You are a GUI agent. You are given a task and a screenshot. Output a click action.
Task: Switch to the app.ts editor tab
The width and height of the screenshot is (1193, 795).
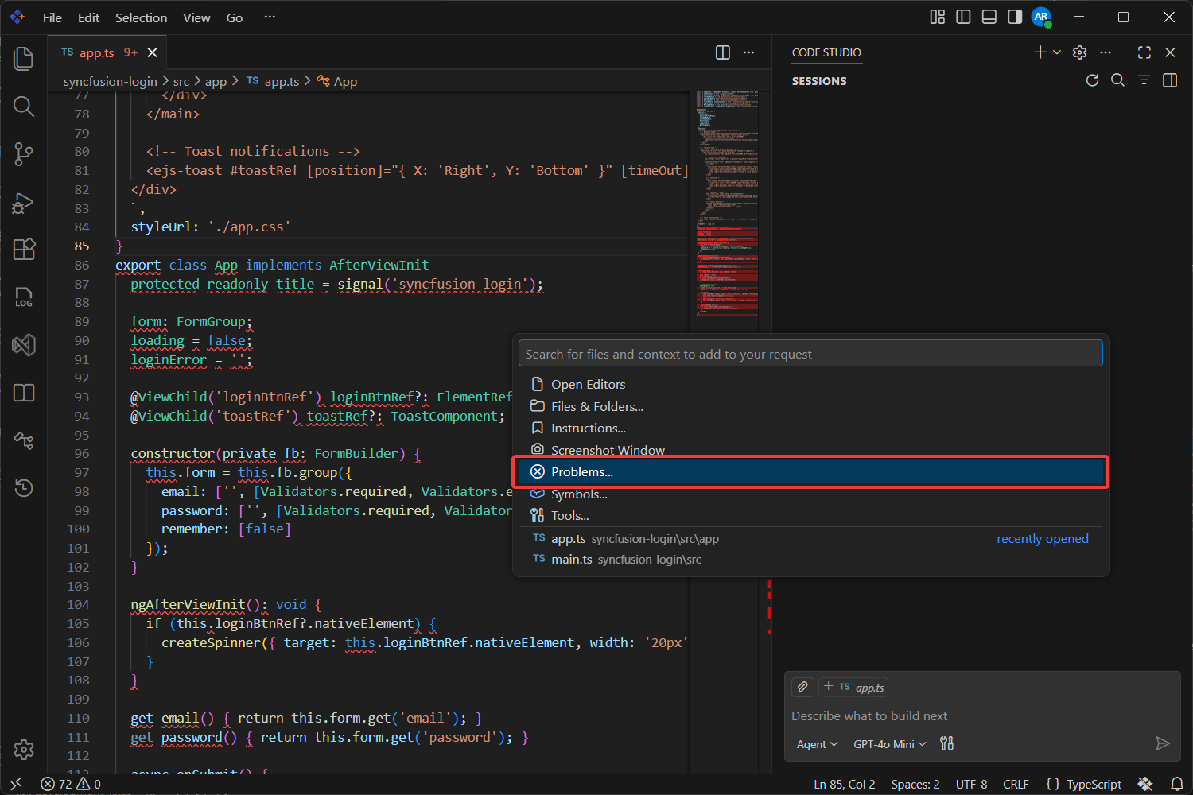pos(95,52)
